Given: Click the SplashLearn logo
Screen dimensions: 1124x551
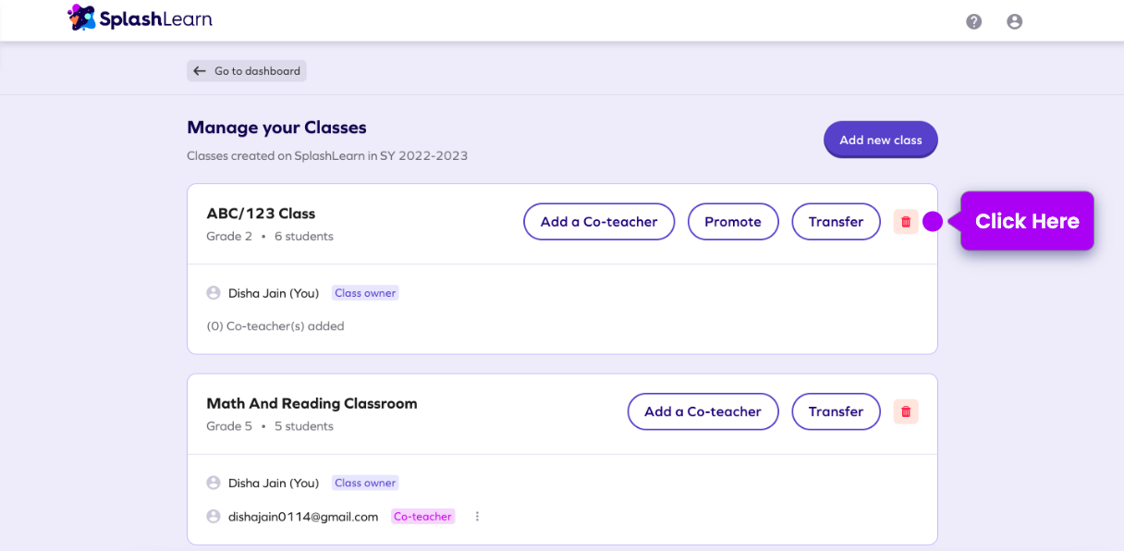Looking at the screenshot, I should click(x=140, y=18).
